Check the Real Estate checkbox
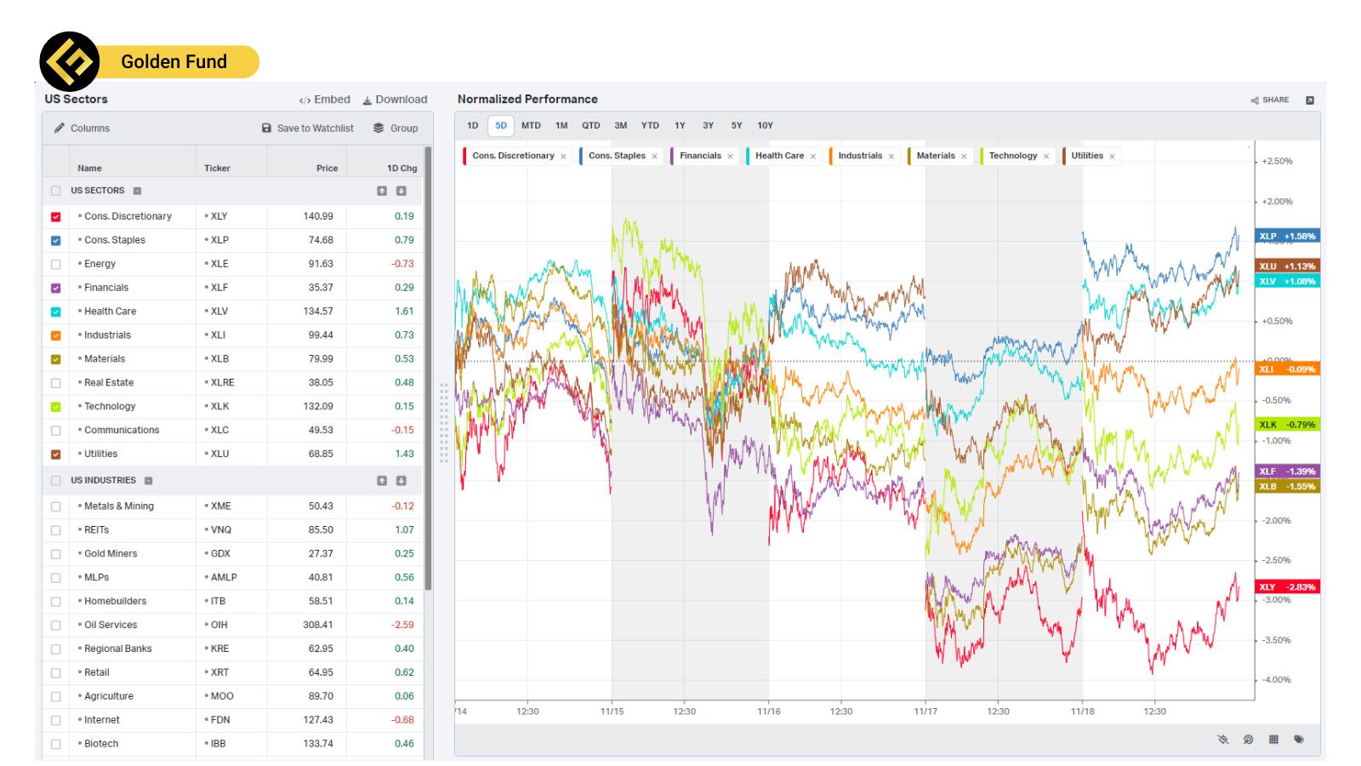This screenshot has height=766, width=1361. pos(56,384)
